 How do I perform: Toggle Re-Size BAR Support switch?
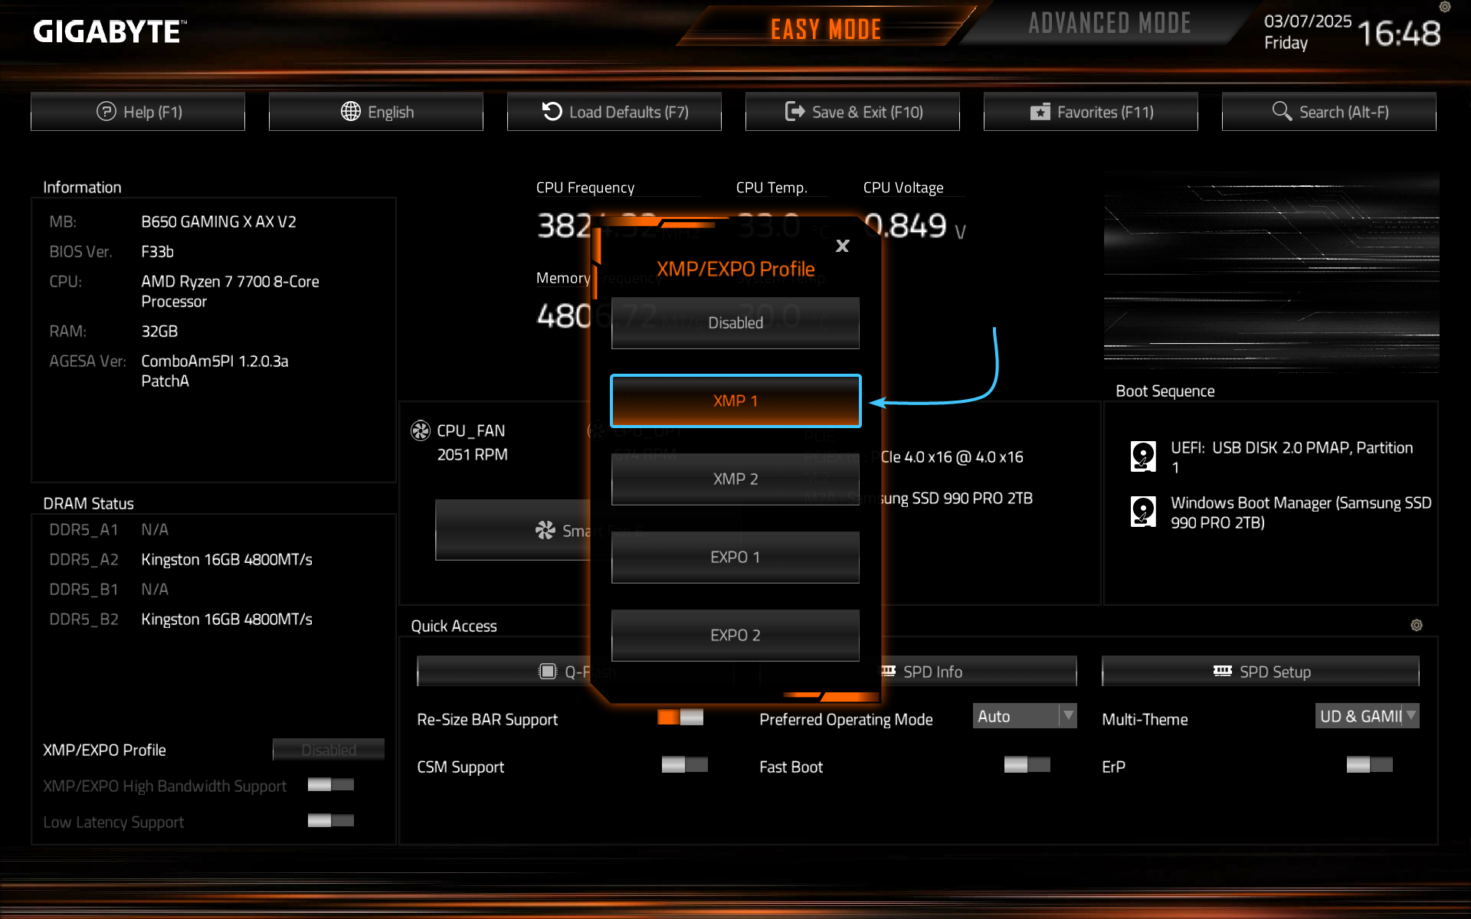pos(680,718)
